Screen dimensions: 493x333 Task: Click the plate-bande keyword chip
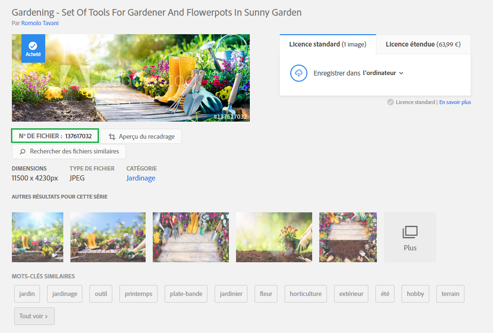[x=186, y=294]
